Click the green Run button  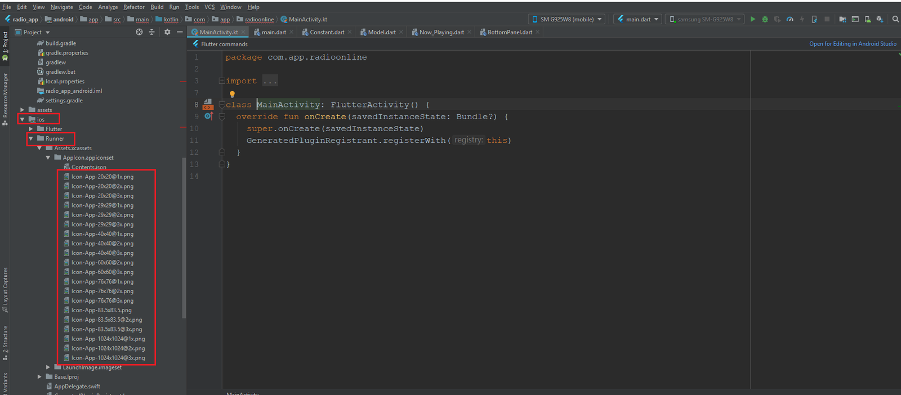coord(752,19)
